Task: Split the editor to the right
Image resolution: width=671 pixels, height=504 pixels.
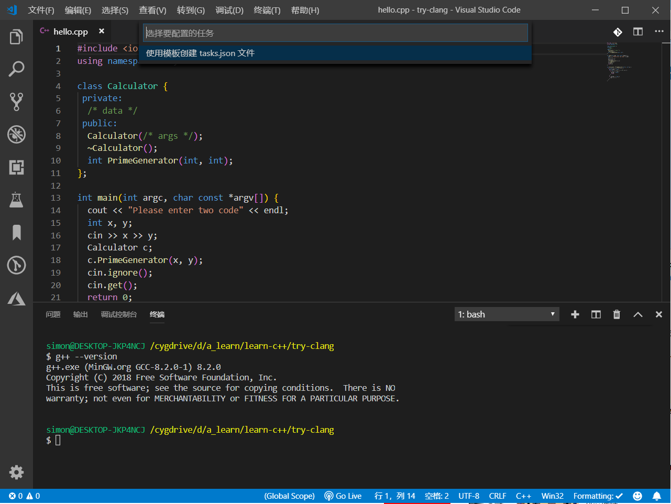Action: [x=638, y=31]
